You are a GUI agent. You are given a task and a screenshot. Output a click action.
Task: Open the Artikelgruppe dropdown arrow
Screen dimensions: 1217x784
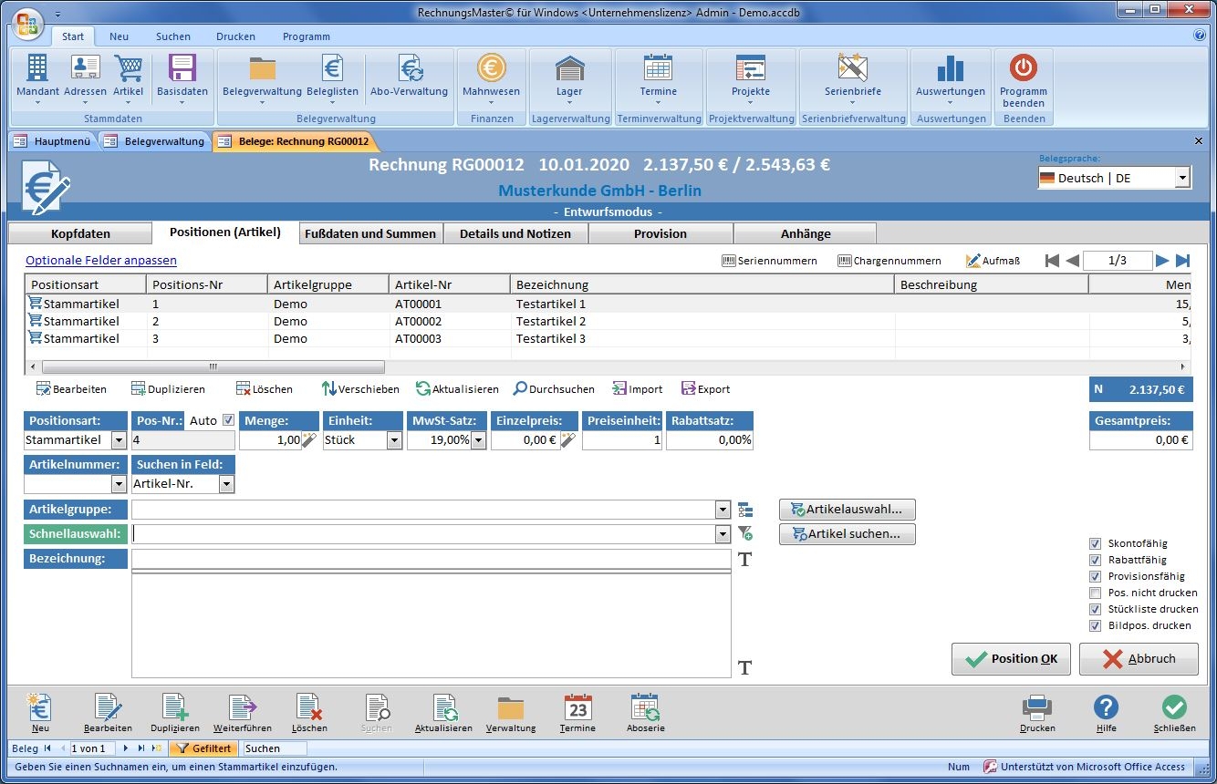[x=723, y=510]
